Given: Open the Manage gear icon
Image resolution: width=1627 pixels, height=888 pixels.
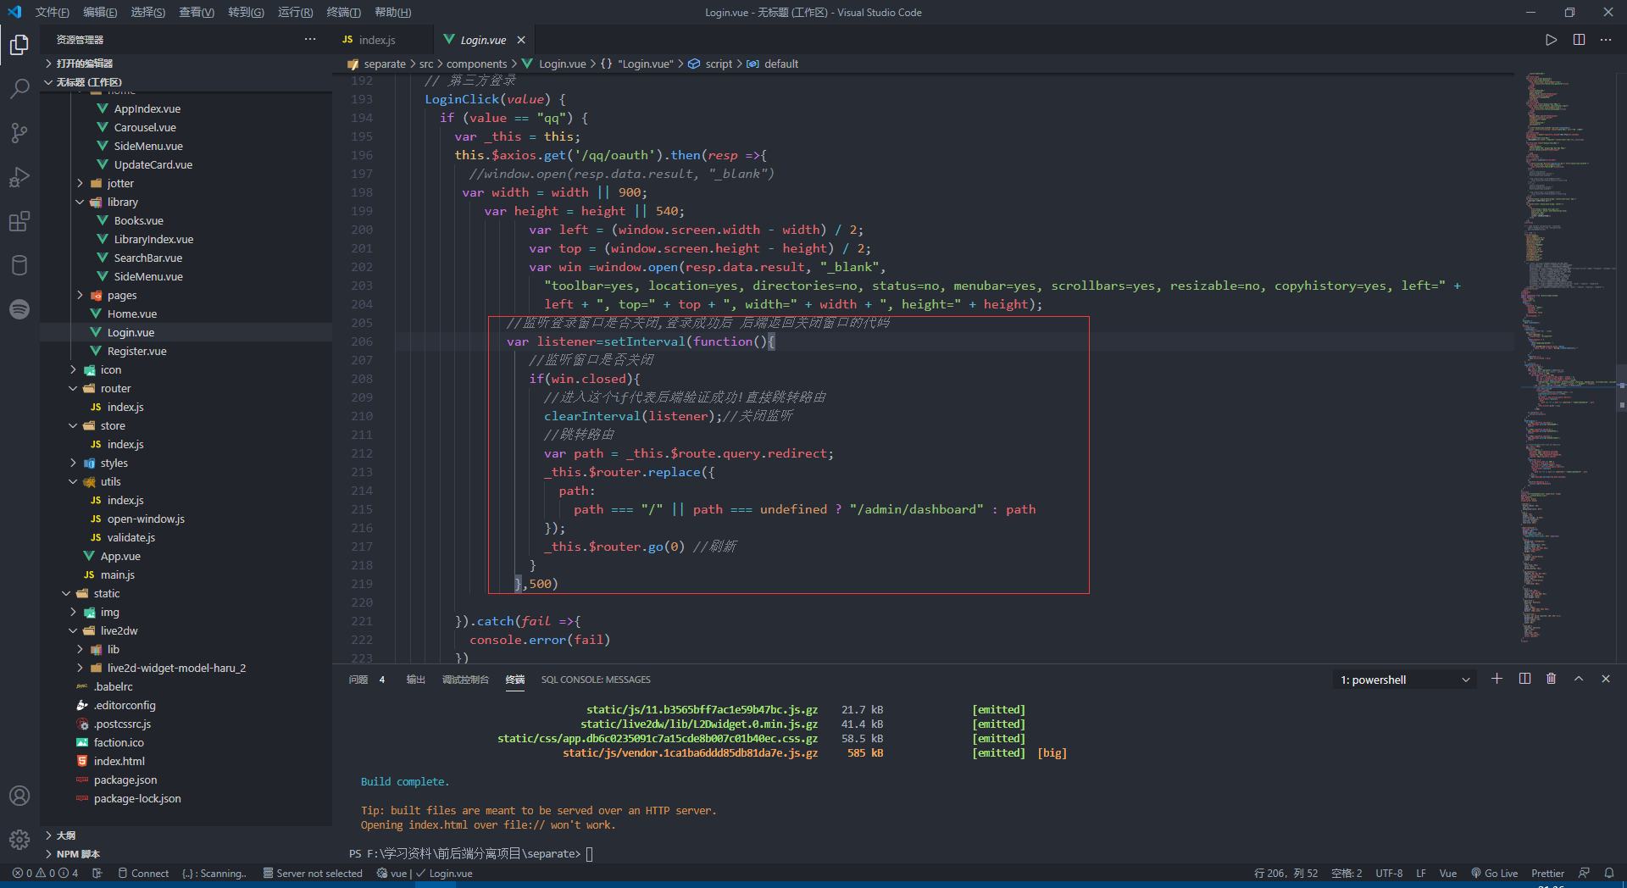Looking at the screenshot, I should [x=19, y=840].
